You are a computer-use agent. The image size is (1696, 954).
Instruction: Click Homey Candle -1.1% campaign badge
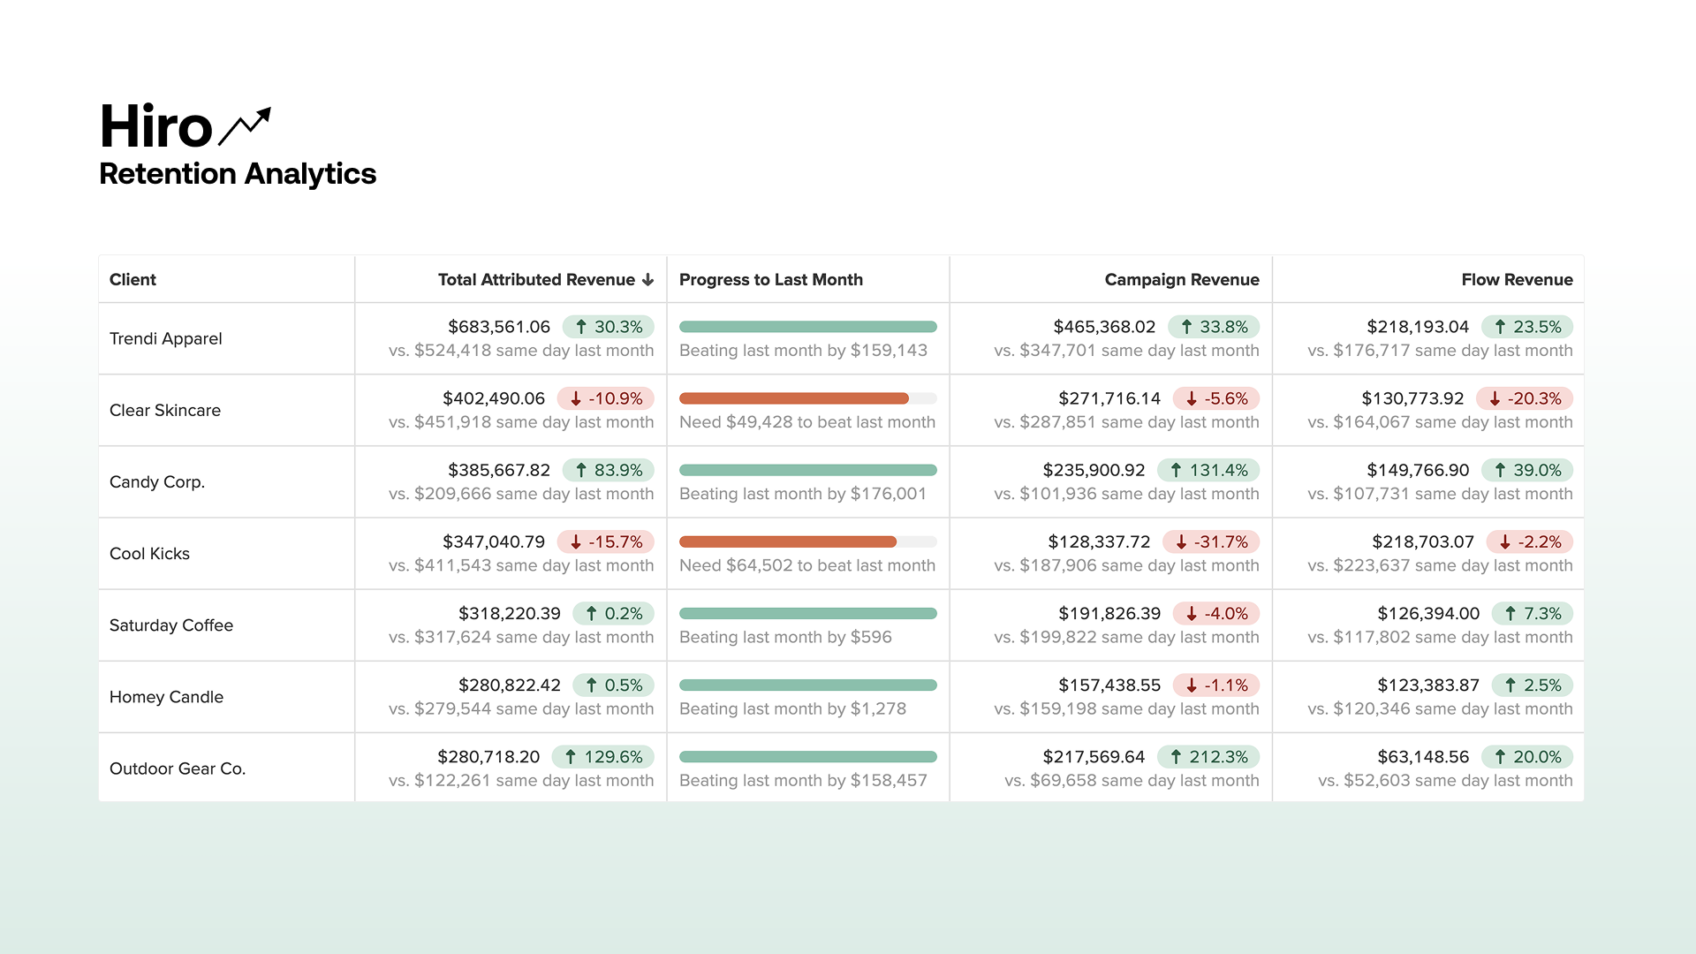[1215, 685]
